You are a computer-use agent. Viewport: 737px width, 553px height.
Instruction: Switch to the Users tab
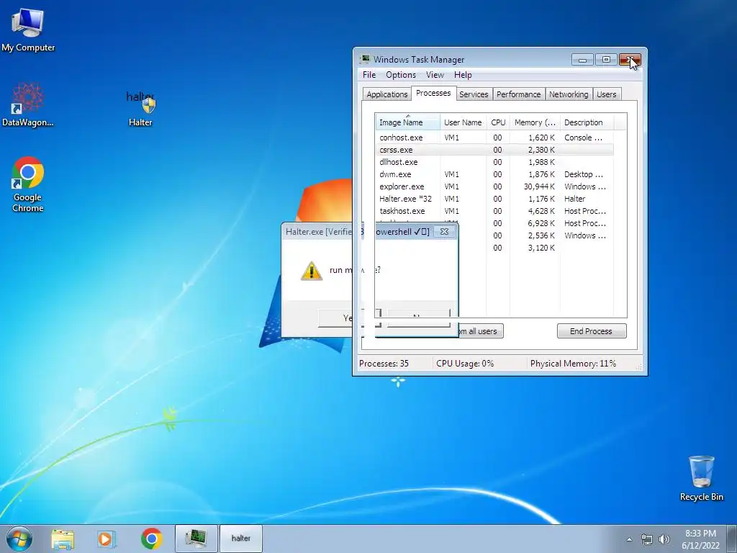coord(606,94)
